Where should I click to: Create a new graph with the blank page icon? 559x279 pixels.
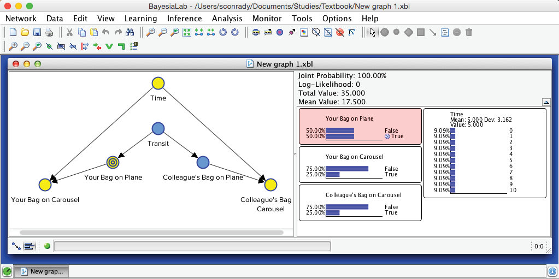[13, 32]
